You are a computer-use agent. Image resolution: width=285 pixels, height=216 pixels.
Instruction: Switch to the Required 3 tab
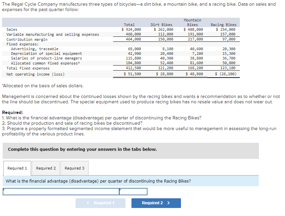pyautogui.click(x=75, y=168)
